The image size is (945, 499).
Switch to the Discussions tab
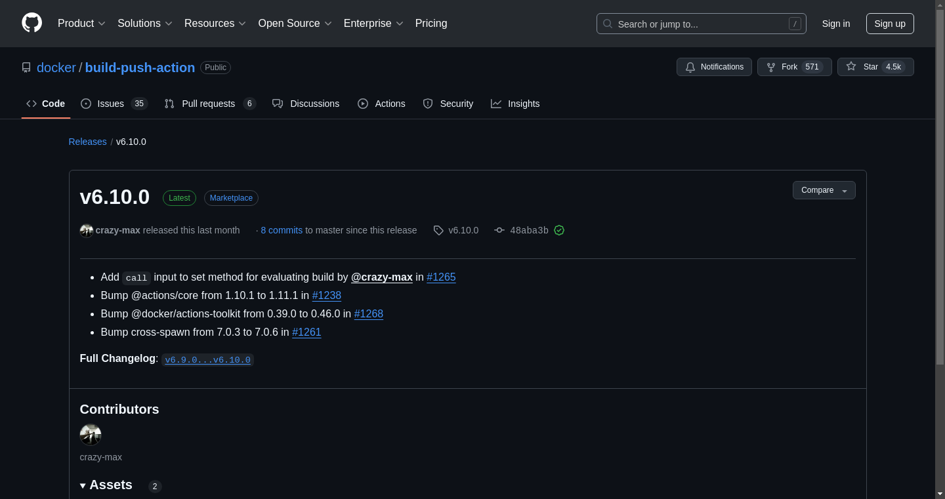tap(306, 104)
